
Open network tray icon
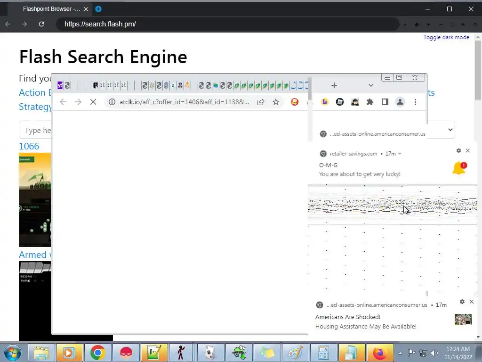click(423, 353)
